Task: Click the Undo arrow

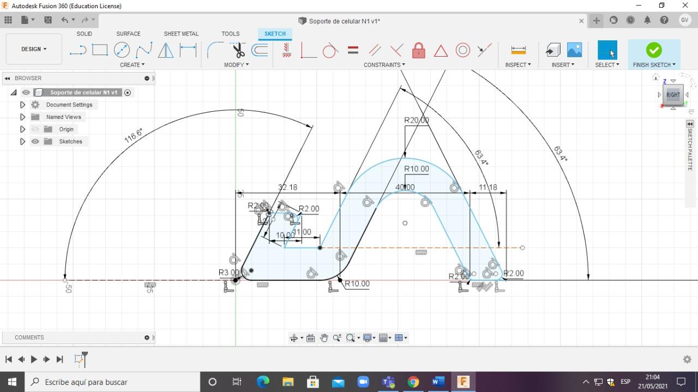Action: pos(65,20)
